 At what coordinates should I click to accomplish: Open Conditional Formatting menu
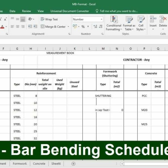point(114,23)
